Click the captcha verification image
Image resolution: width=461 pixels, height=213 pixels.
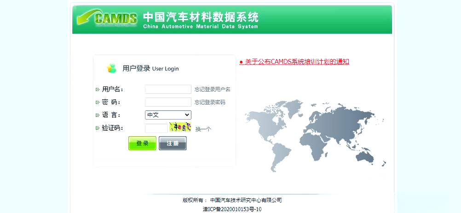pyautogui.click(x=180, y=127)
